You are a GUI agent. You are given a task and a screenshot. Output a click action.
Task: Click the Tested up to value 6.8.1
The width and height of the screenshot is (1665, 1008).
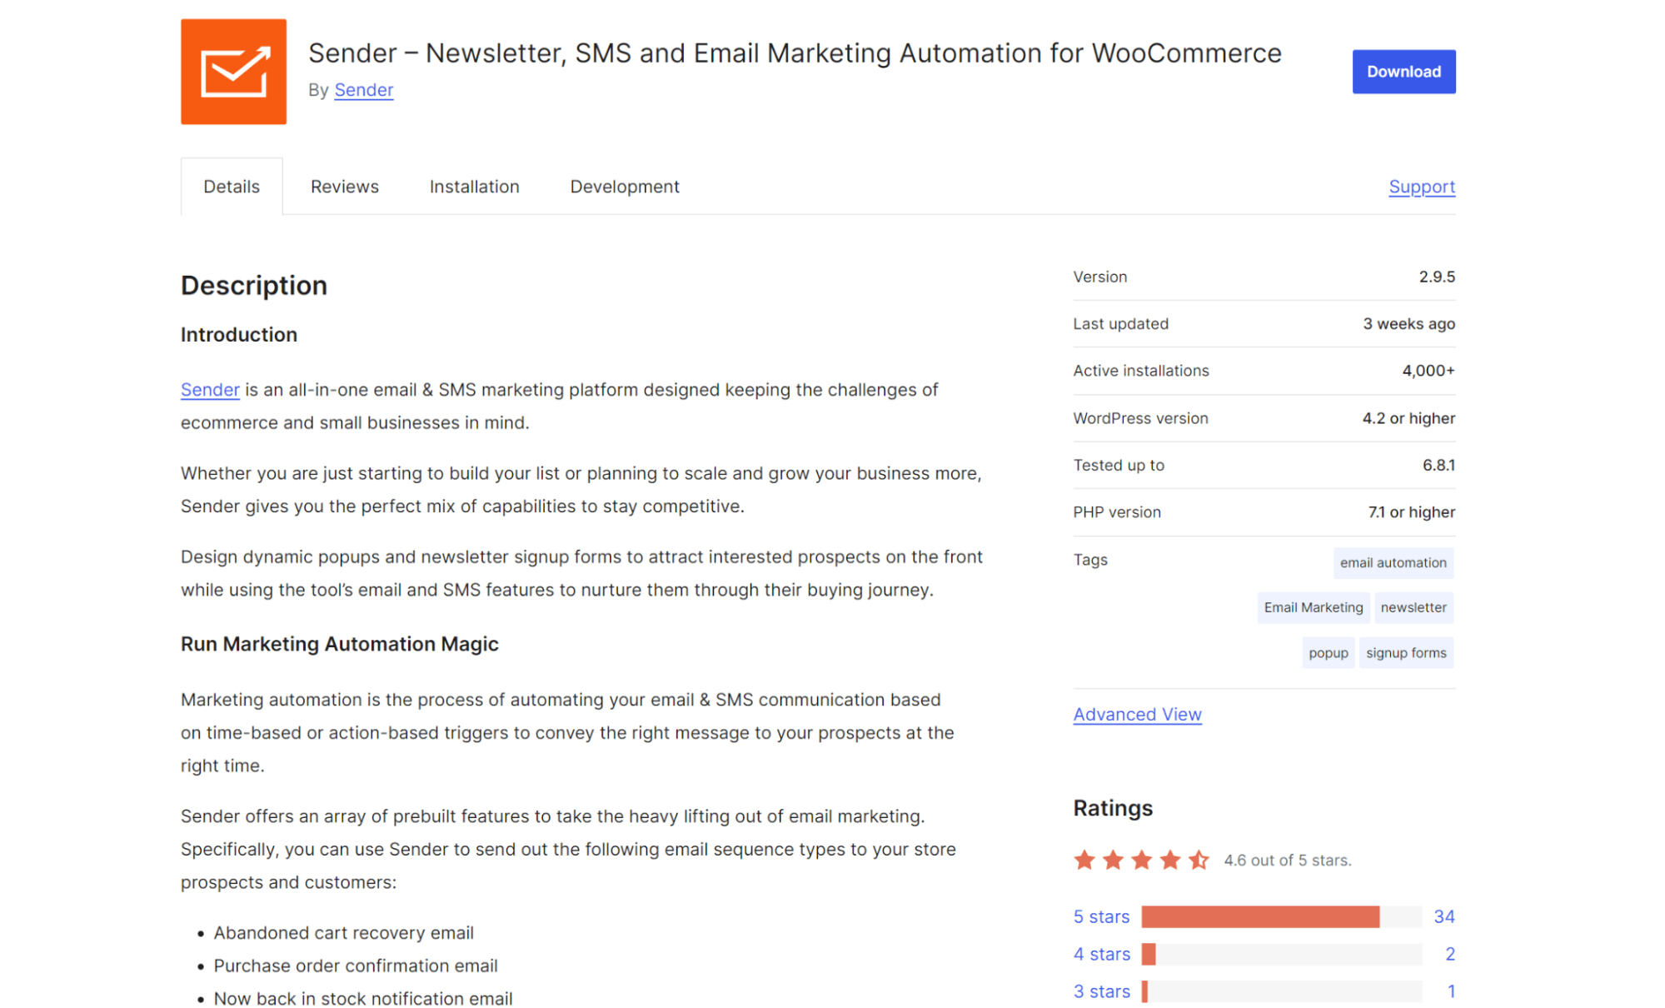1438,465
